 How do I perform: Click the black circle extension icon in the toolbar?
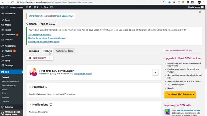188,2
